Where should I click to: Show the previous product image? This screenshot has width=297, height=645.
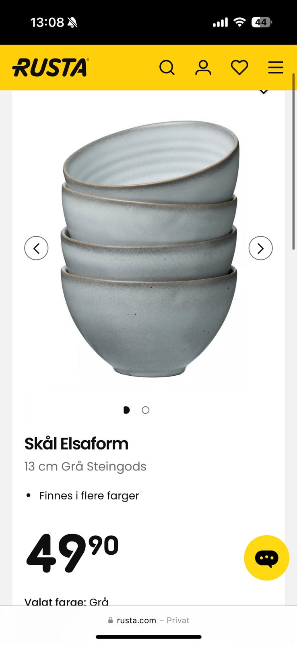tap(36, 248)
